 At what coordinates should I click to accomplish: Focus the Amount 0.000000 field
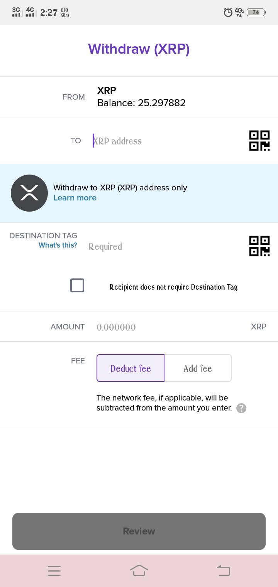tap(170, 327)
